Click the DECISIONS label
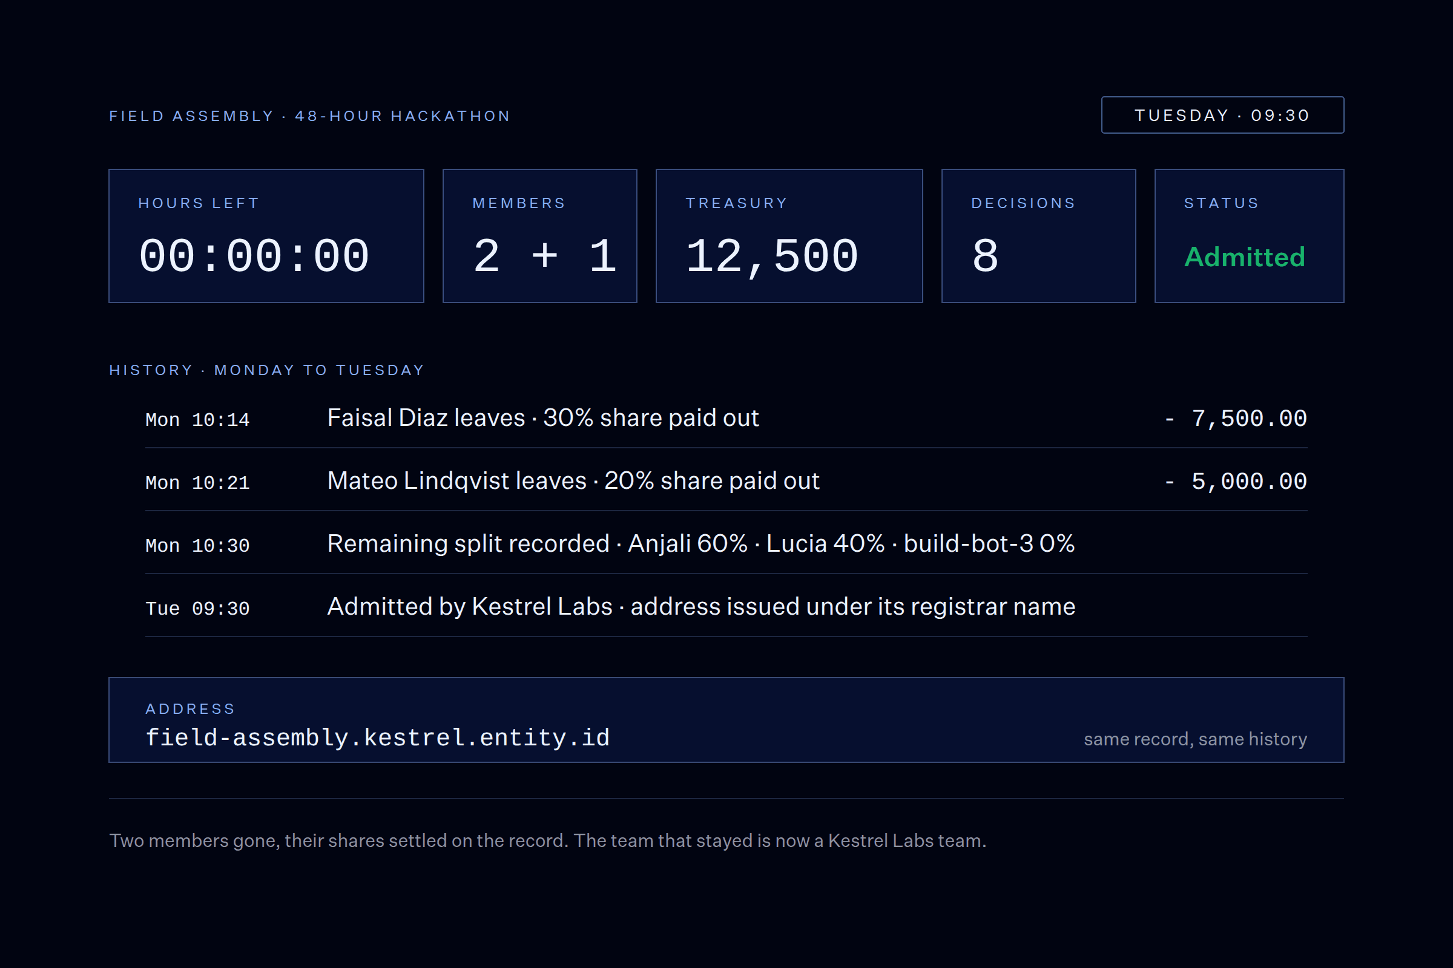Viewport: 1453px width, 968px height. click(1023, 203)
